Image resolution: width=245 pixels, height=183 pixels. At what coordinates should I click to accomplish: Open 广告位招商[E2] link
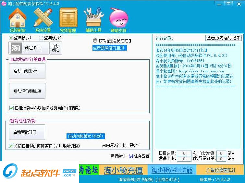[220, 170]
